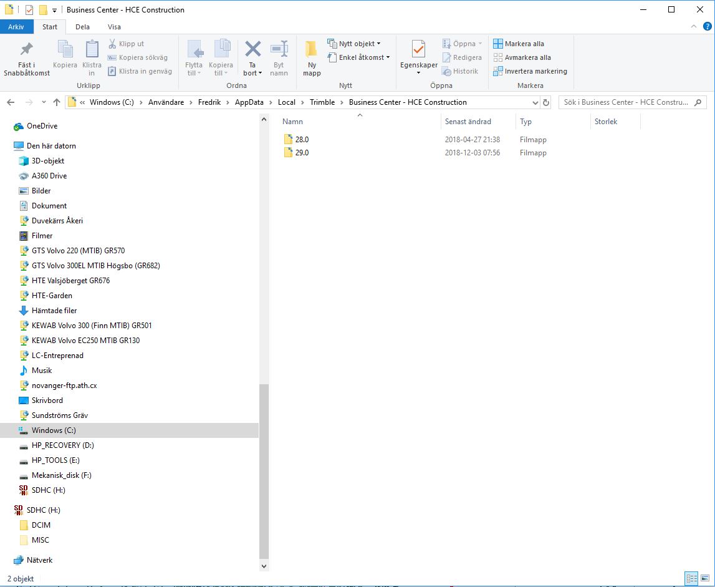Open the Öppna dropdown
The height and width of the screenshot is (587, 715).
click(462, 44)
